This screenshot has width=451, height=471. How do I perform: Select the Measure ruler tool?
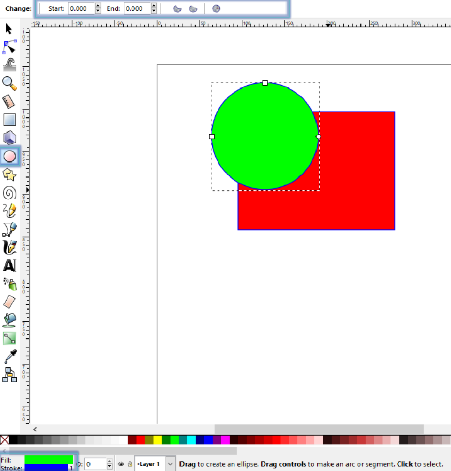pos(9,102)
